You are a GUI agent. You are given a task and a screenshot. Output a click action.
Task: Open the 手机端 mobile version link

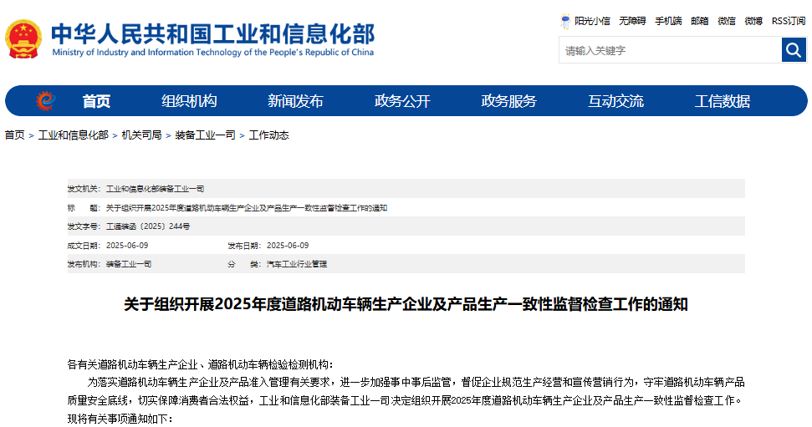[667, 21]
